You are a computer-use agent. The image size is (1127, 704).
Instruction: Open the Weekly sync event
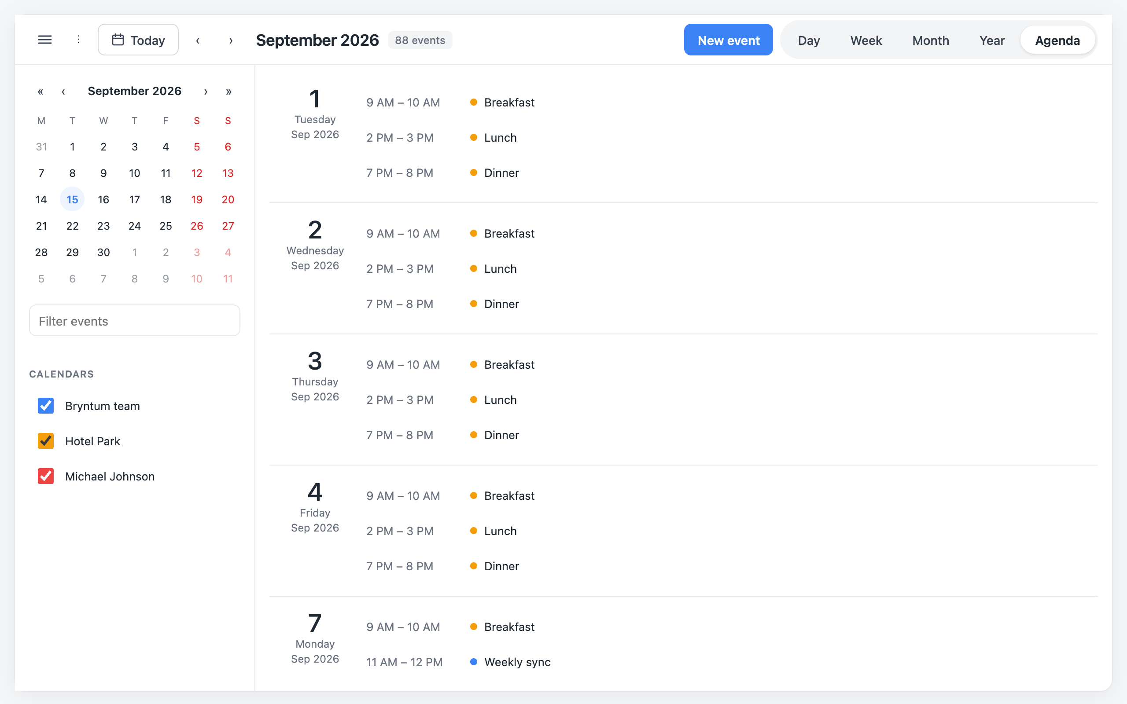click(517, 662)
